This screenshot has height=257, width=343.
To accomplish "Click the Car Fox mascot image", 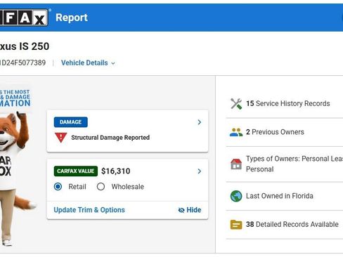I will [15, 178].
